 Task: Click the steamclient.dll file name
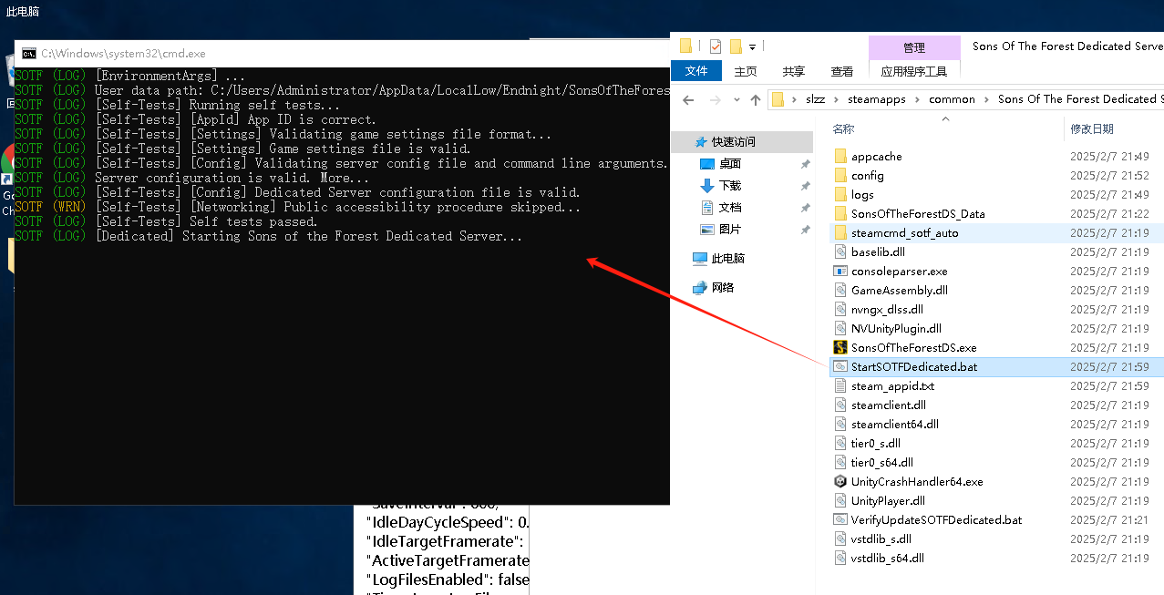coord(889,405)
